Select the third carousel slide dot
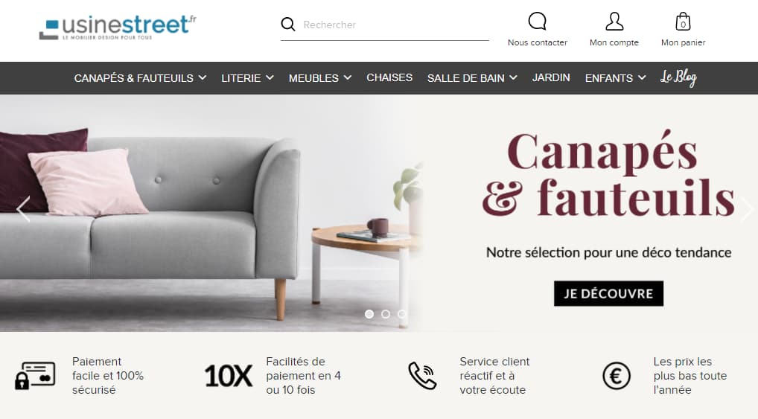758x419 pixels. [x=402, y=314]
